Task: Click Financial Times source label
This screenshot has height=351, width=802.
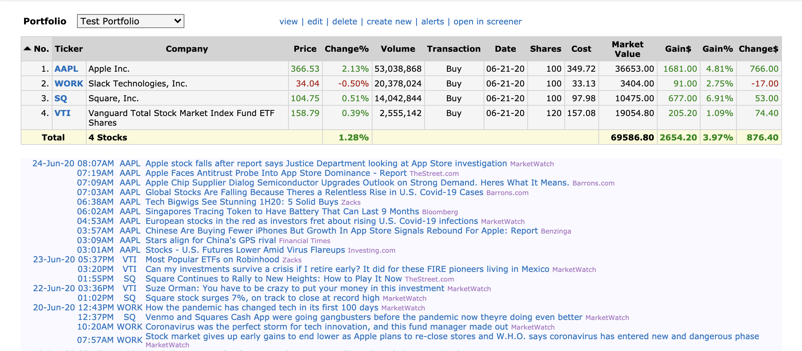Action: click(x=305, y=241)
